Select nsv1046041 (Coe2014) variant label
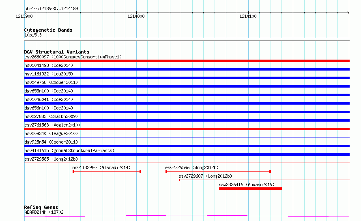 point(49,99)
